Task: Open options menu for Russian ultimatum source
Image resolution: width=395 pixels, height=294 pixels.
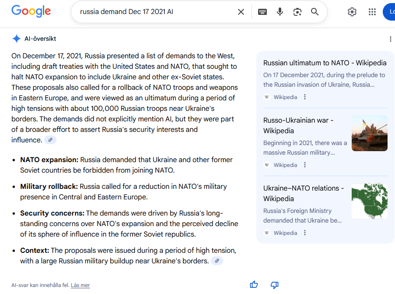Action: coord(305,97)
